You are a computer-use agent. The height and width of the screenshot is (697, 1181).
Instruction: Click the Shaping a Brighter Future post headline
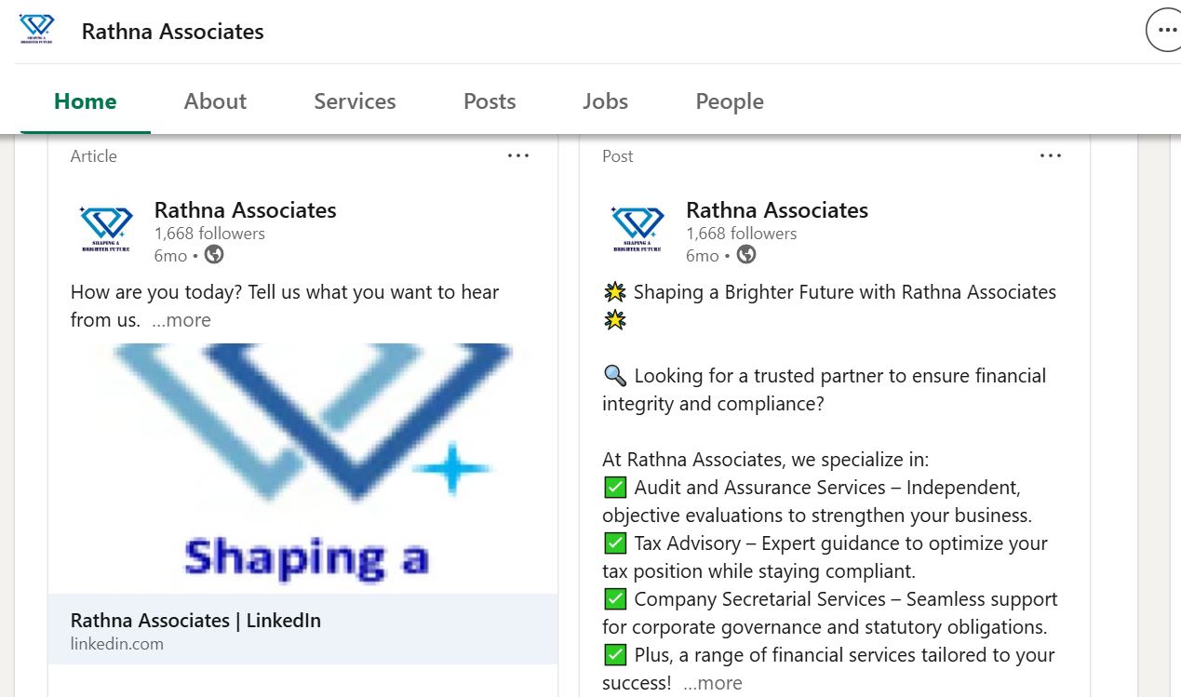830,306
